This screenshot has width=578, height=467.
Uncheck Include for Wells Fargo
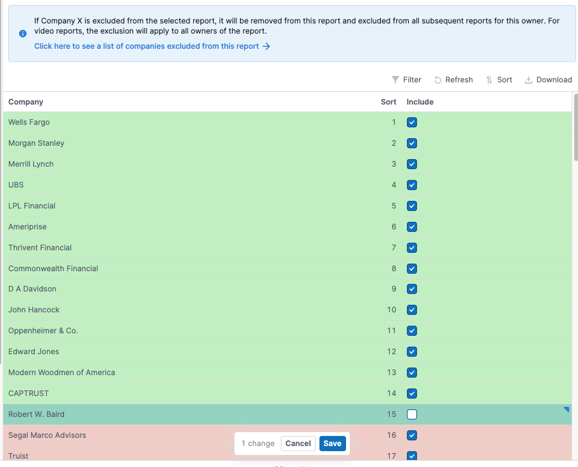[x=412, y=122]
